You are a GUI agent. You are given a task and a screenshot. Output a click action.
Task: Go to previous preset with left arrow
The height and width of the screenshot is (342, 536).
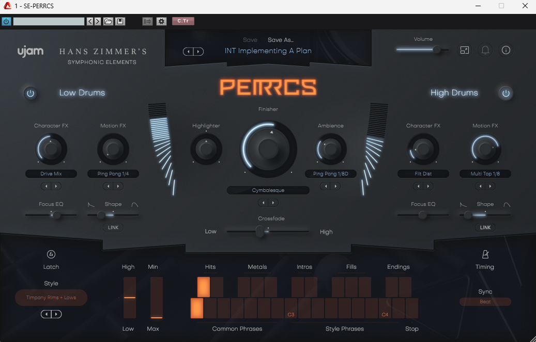[x=188, y=52]
